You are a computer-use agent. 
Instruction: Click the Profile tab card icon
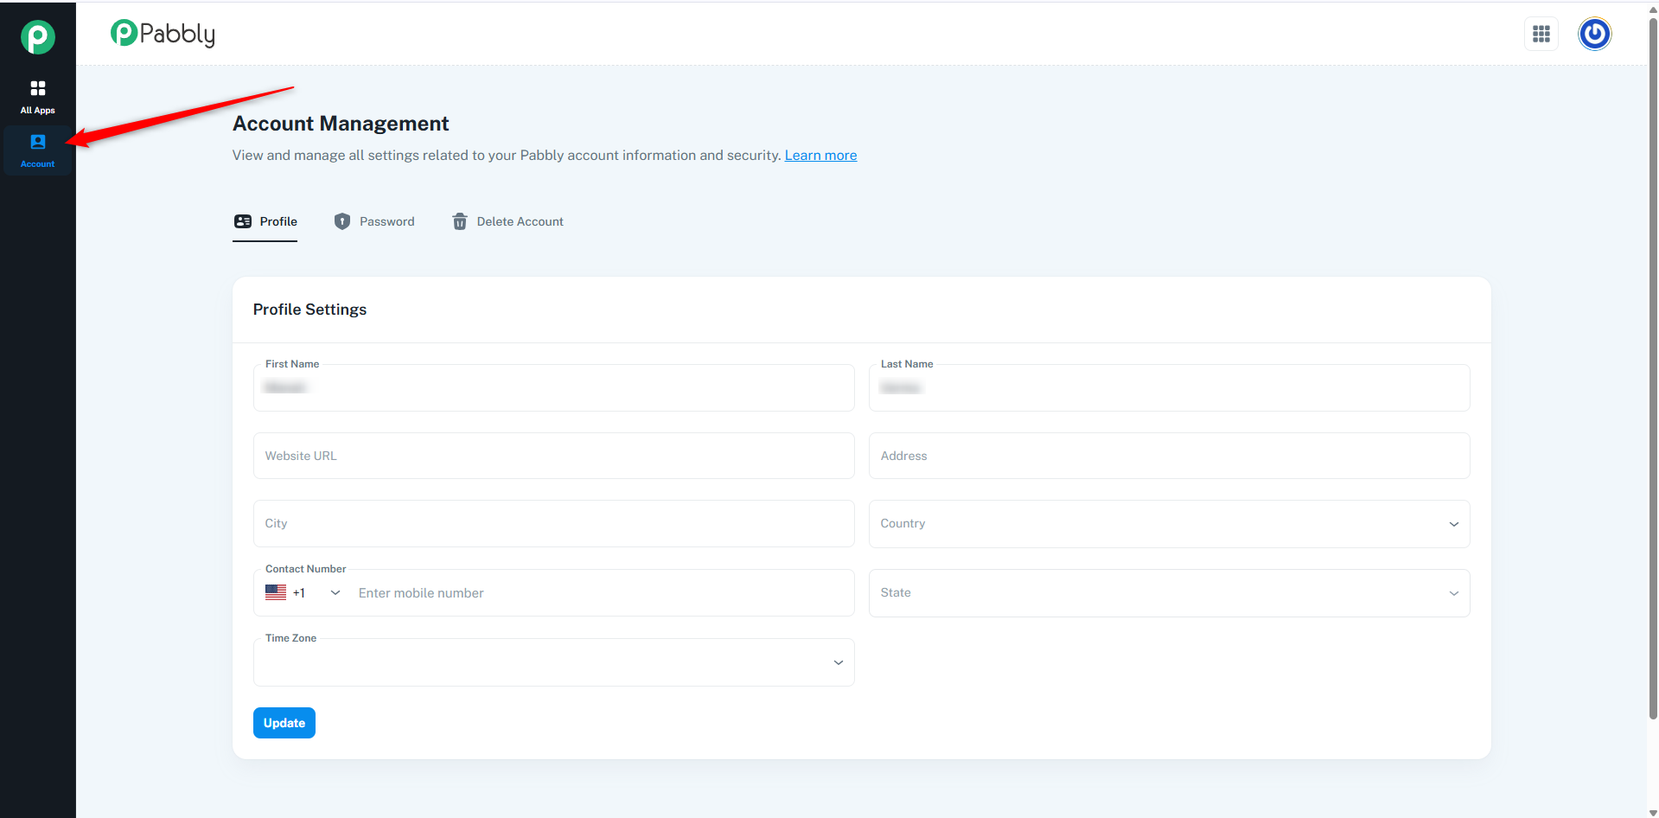tap(243, 221)
